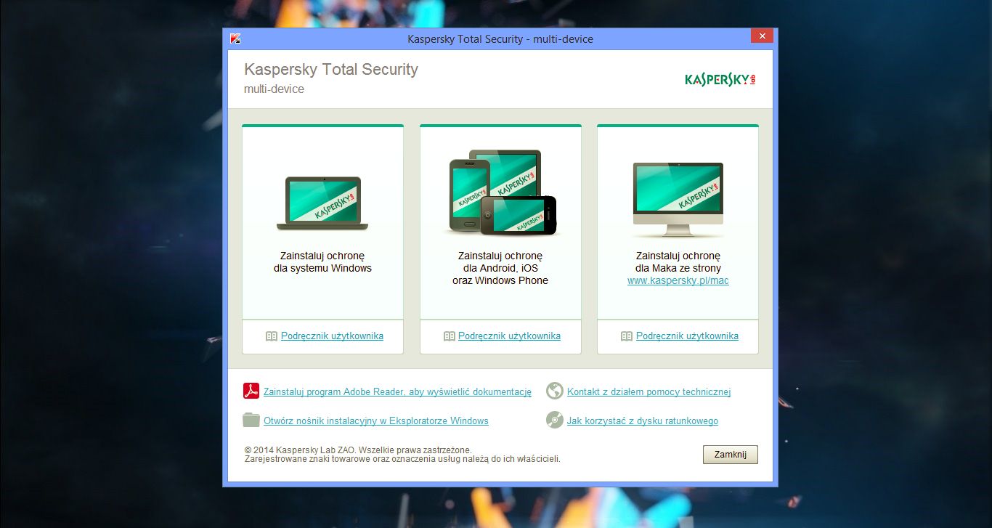Click the Kaspersky icon in title bar

tap(235, 38)
